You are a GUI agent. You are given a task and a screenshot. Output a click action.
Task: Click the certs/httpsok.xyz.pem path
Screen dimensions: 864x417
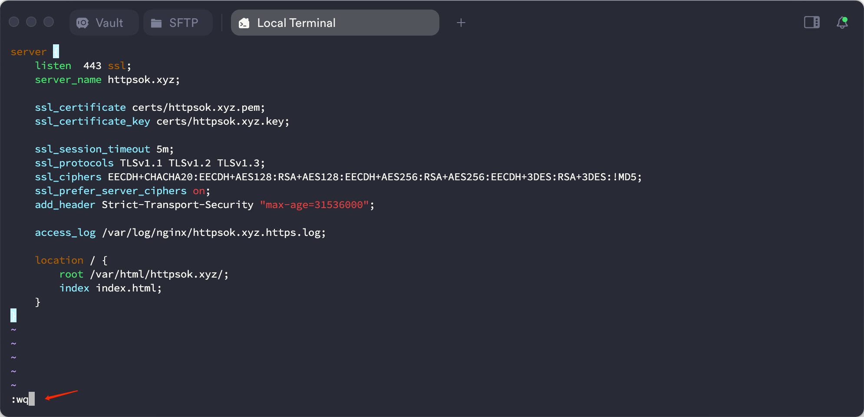(x=198, y=107)
